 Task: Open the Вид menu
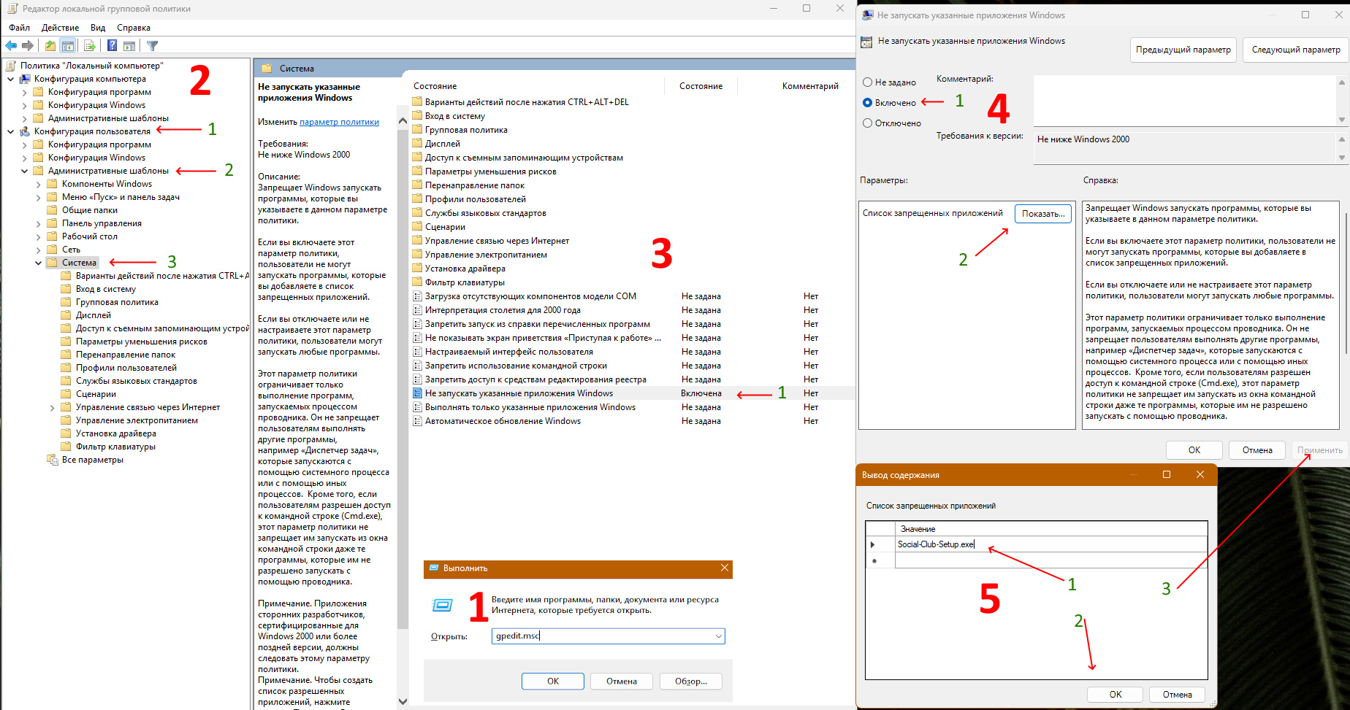pyautogui.click(x=98, y=28)
